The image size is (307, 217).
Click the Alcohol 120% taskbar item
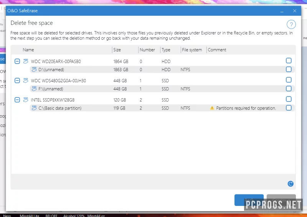pyautogui.click(x=74, y=215)
